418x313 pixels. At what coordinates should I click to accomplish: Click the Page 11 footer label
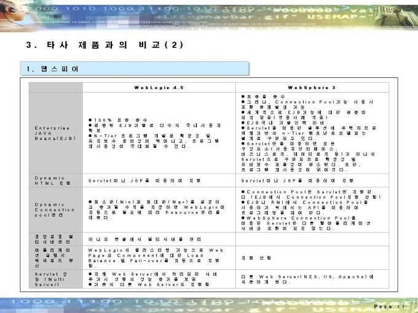click(390, 307)
